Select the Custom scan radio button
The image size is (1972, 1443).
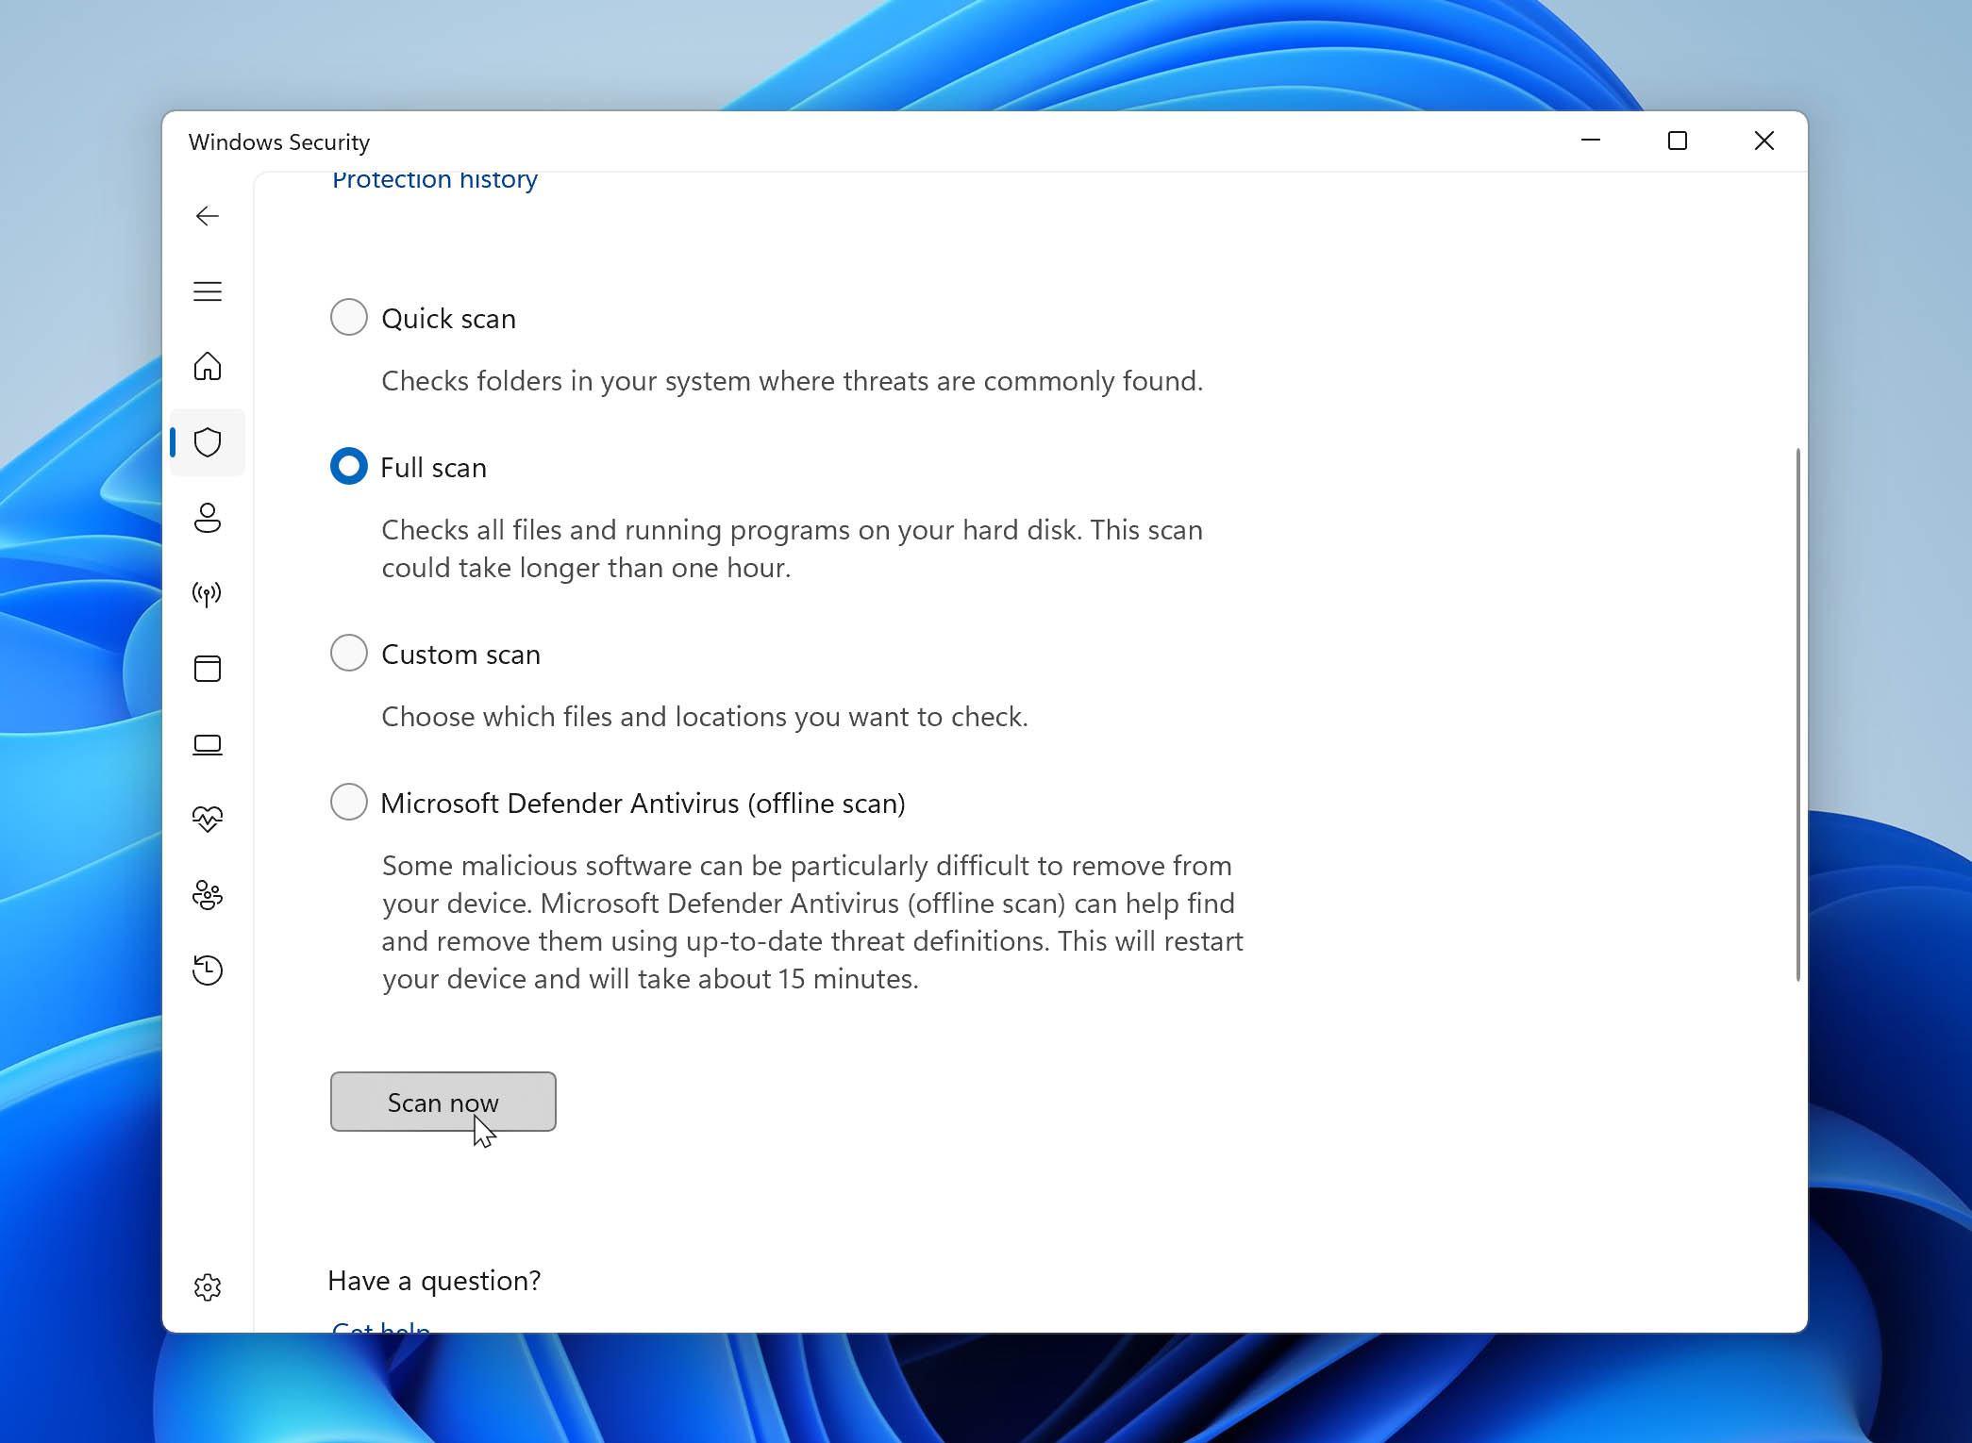click(347, 654)
